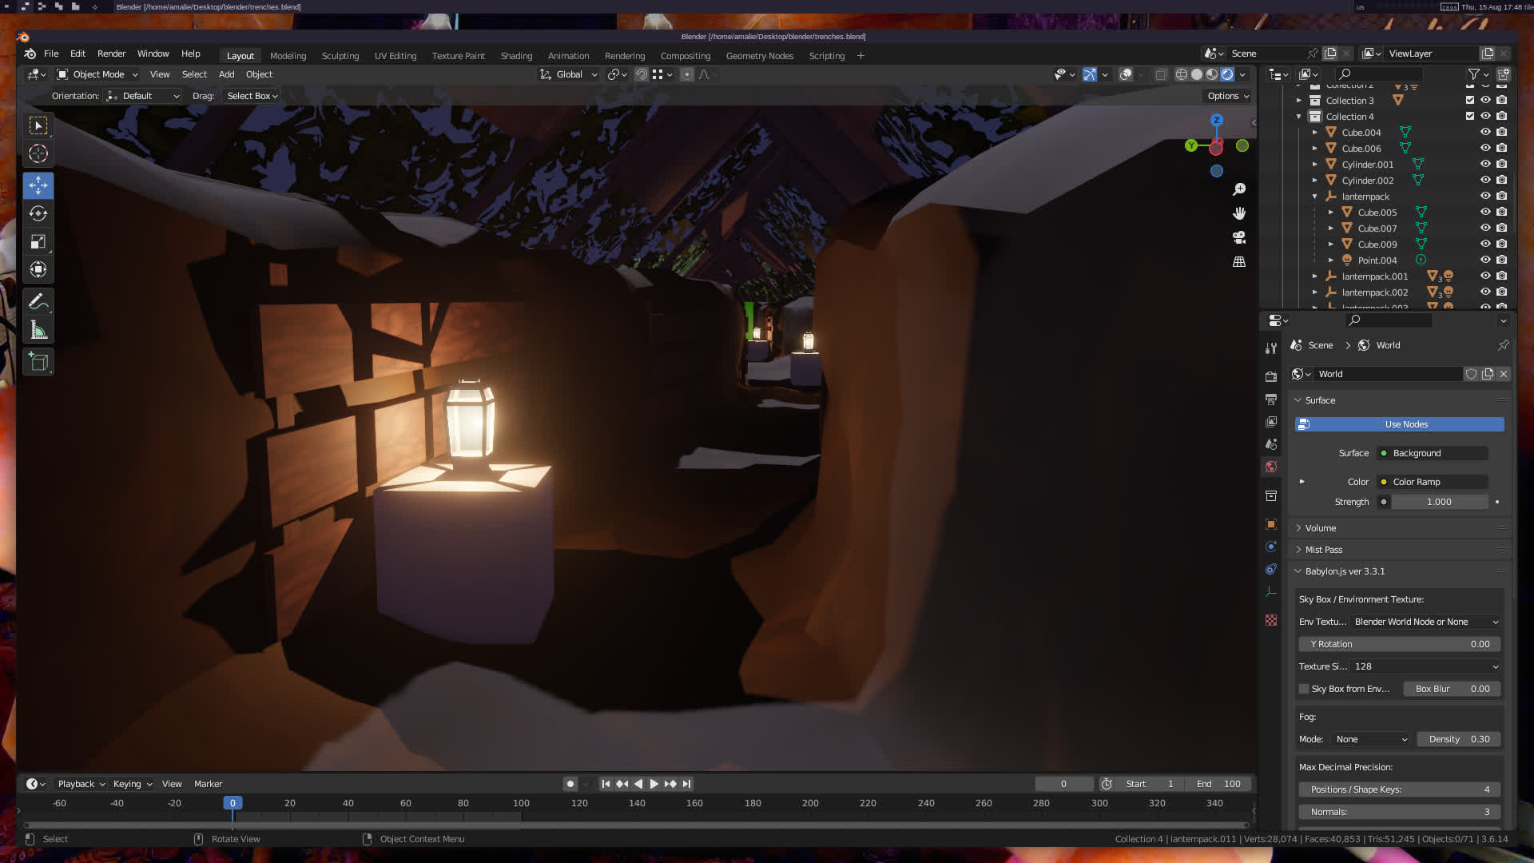Expand the Volume panel
The image size is (1534, 863).
(1320, 528)
